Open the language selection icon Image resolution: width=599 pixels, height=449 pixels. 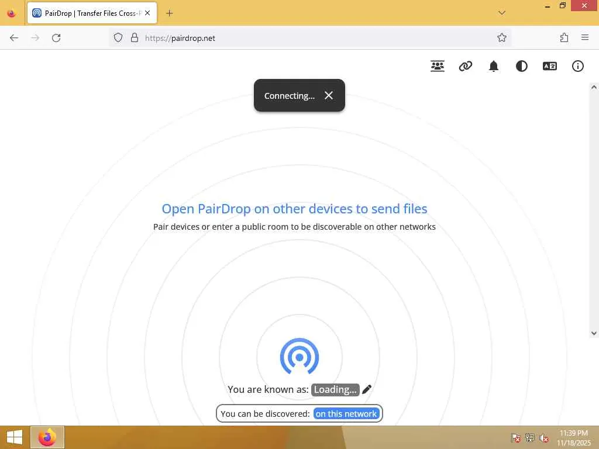click(x=550, y=66)
